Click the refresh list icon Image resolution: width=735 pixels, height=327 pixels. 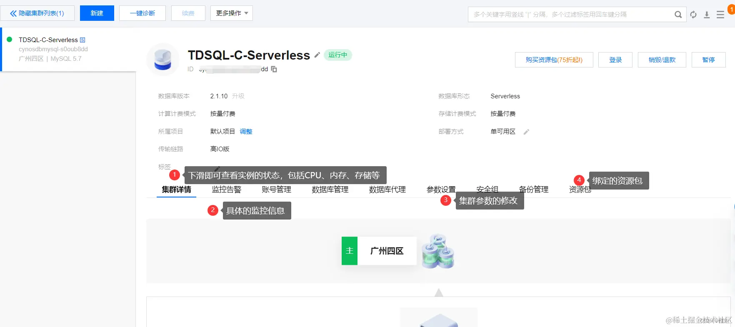coord(693,15)
